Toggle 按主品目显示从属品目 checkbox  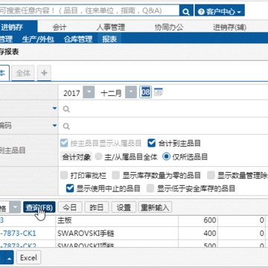click(64, 143)
